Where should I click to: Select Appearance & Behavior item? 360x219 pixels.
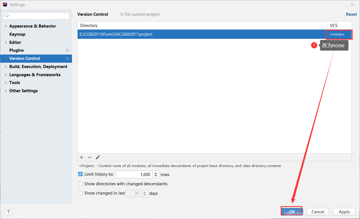coord(33,26)
